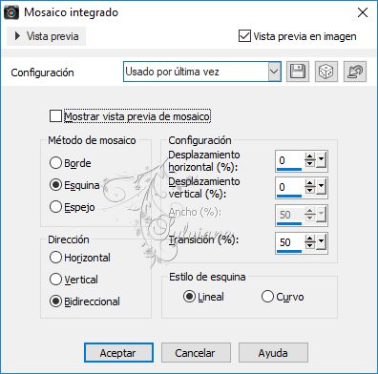Select the Espejo mosaic method
This screenshot has height=374, width=378.
(55, 207)
